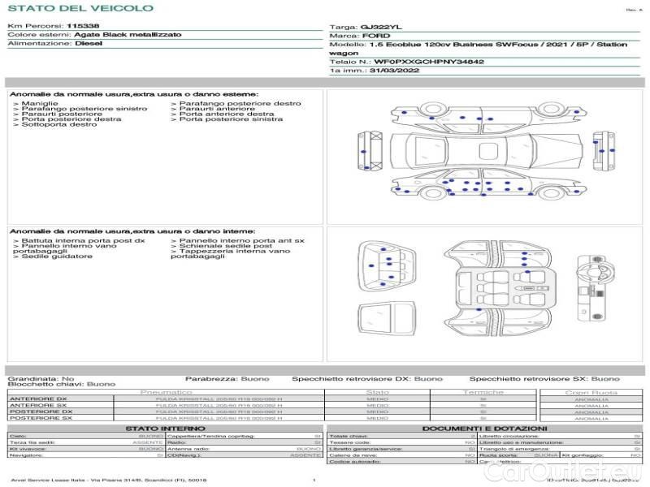Image resolution: width=650 pixels, height=487 pixels.
Task: Click the small car end-view diagram at right of top view
Action: click(579, 152)
